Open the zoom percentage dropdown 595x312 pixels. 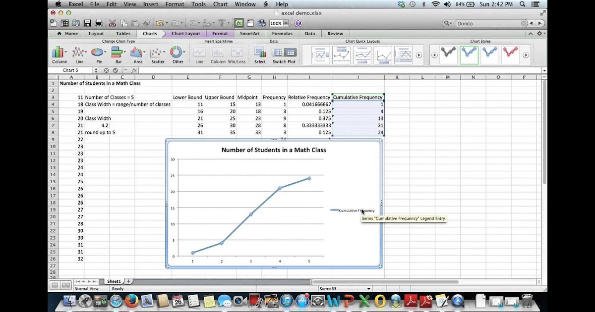pos(286,23)
